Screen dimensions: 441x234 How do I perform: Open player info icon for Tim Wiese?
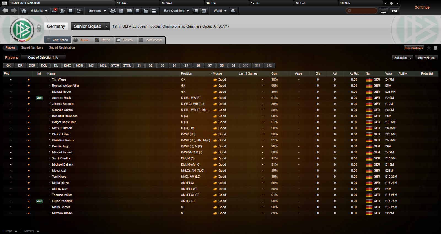point(49,80)
